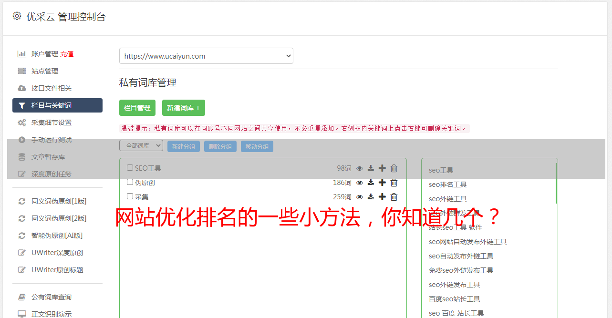Image resolution: width=612 pixels, height=318 pixels.
Task: Click the 站点管理 server icon
Action: (22, 71)
